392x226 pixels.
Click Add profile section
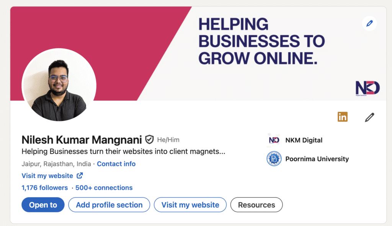click(x=109, y=205)
